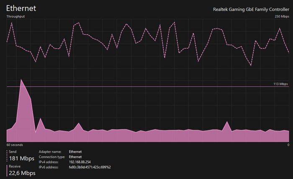This screenshot has width=293, height=179.
Task: Click the Adapter name label
Action: 50,152
